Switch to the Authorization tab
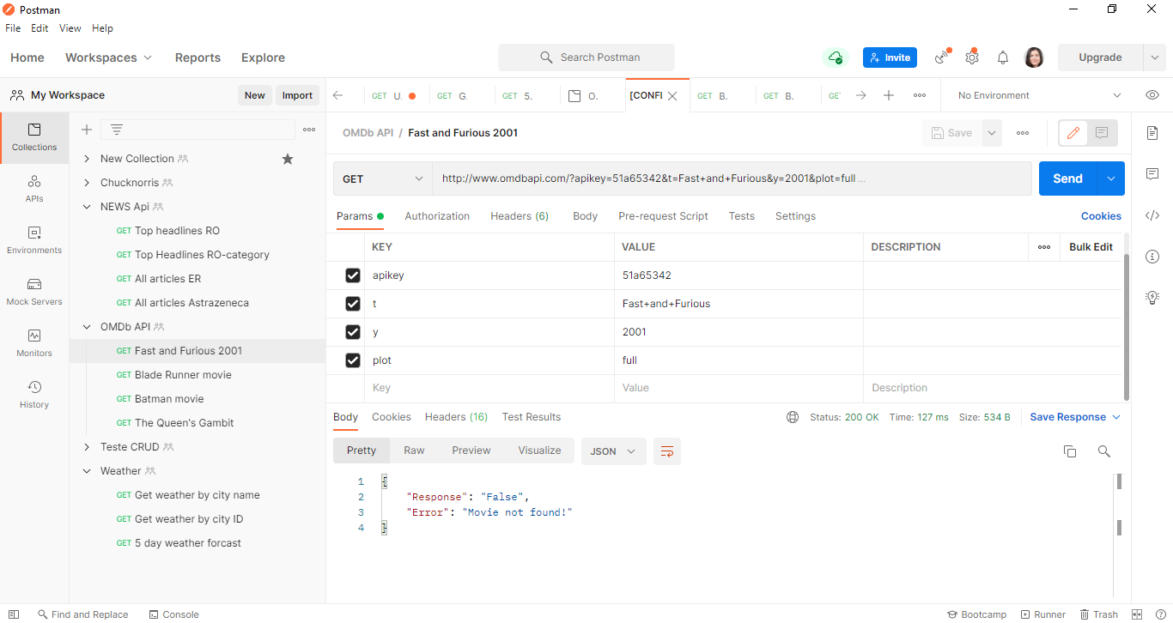1173x623 pixels. (437, 216)
